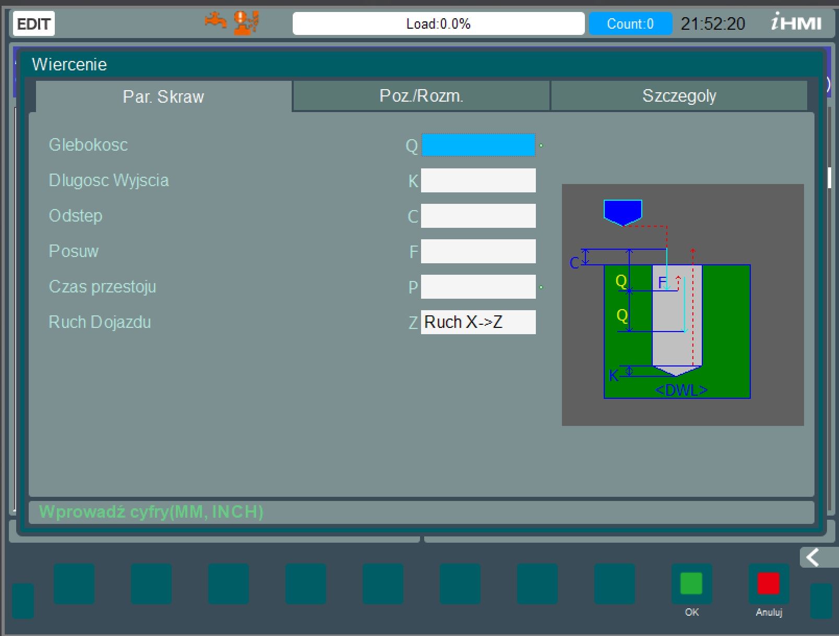Open the Szczegoly tab
This screenshot has width=839, height=636.
680,95
